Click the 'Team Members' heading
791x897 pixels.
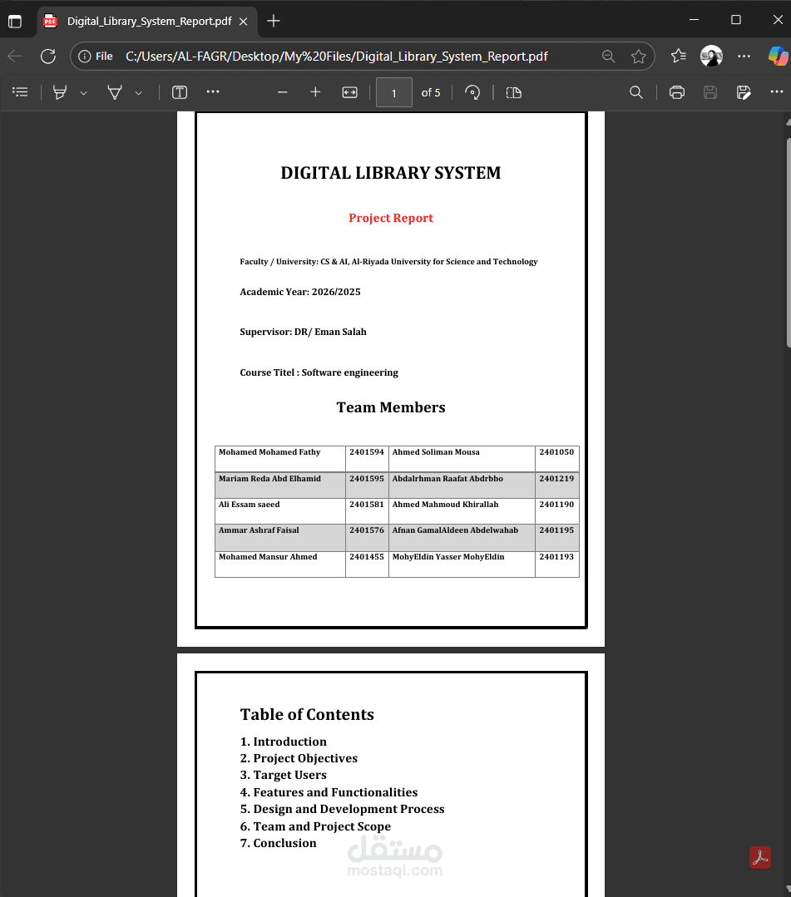coord(391,407)
